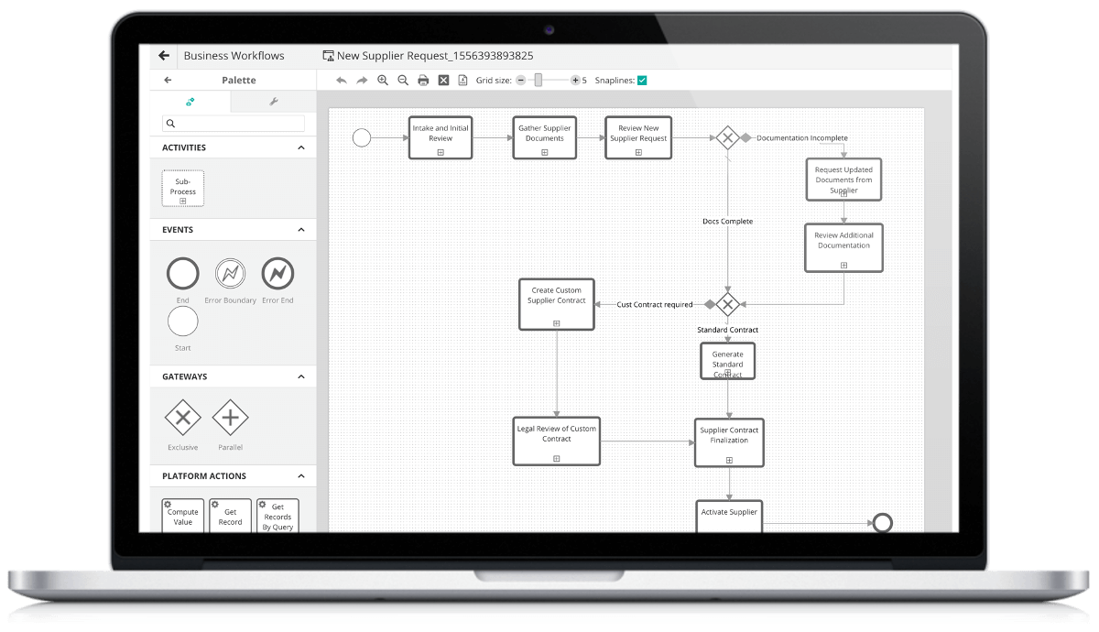Click the redo arrow in the toolbar
This screenshot has width=1099, height=632.
pos(362,81)
